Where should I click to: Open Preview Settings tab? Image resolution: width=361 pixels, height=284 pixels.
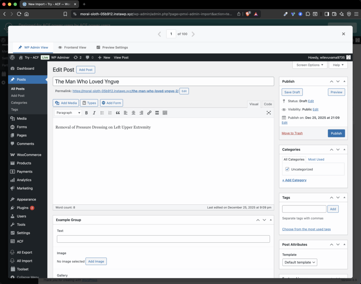click(112, 48)
